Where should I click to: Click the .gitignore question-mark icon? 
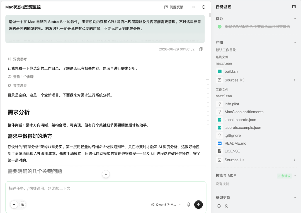(220, 135)
